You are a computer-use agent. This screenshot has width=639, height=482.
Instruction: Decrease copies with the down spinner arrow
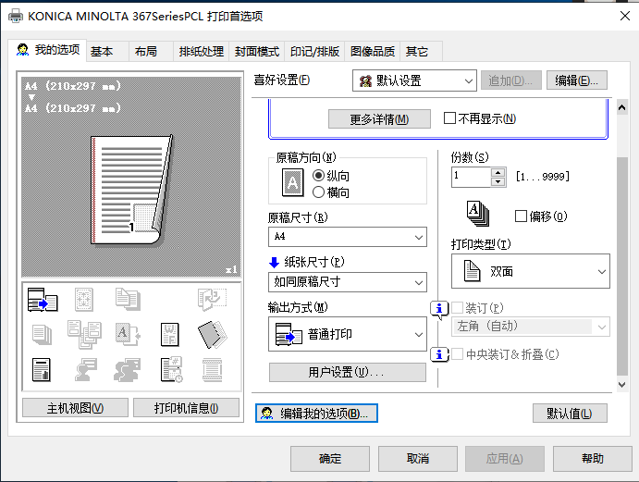tap(498, 182)
